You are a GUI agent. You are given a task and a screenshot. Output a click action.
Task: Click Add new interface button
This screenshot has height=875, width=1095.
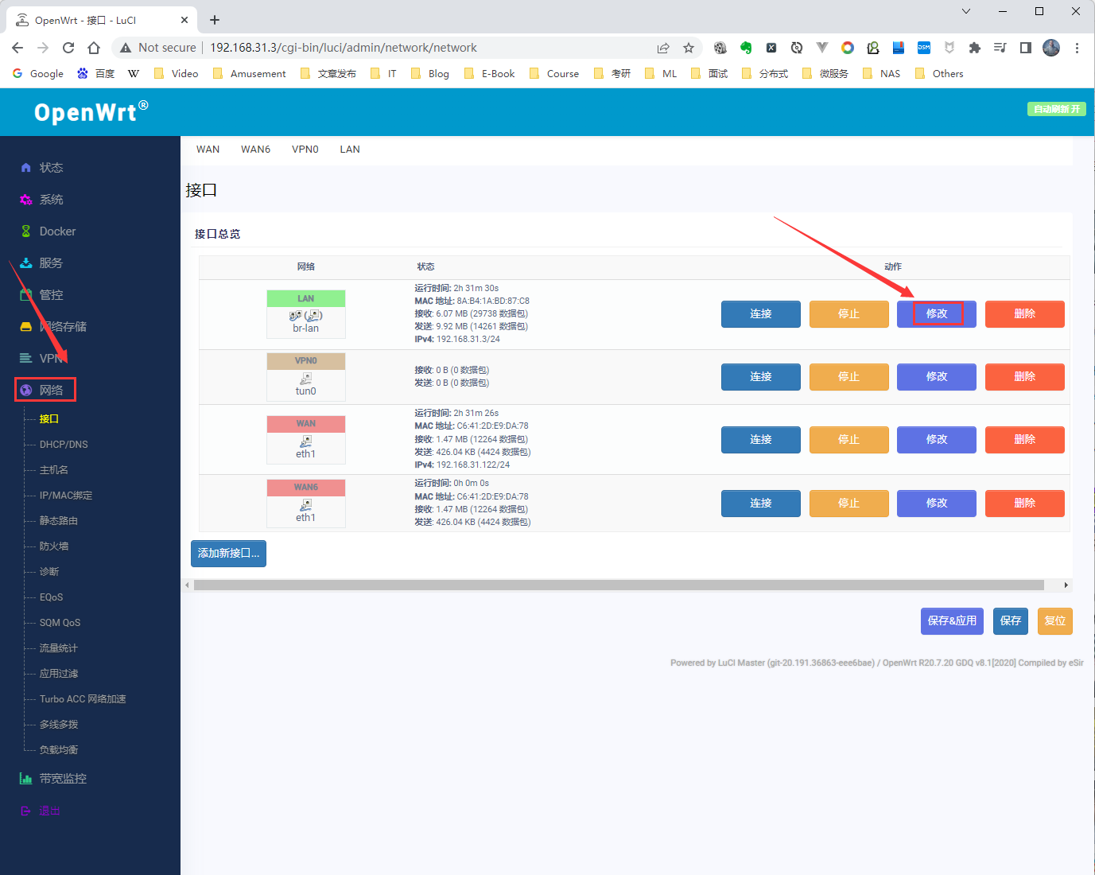(x=228, y=554)
